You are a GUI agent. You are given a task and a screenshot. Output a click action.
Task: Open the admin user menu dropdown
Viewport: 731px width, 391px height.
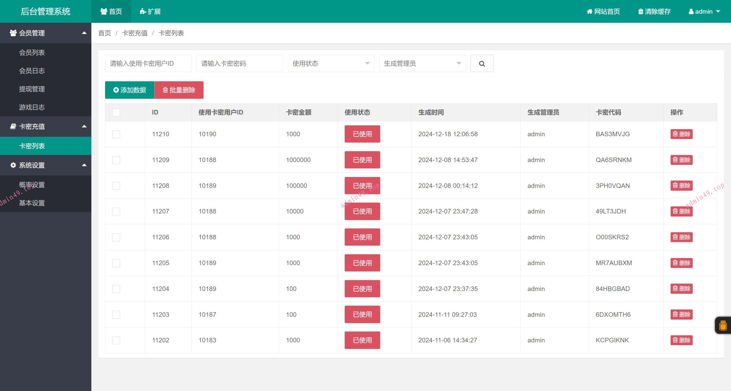[x=704, y=11]
